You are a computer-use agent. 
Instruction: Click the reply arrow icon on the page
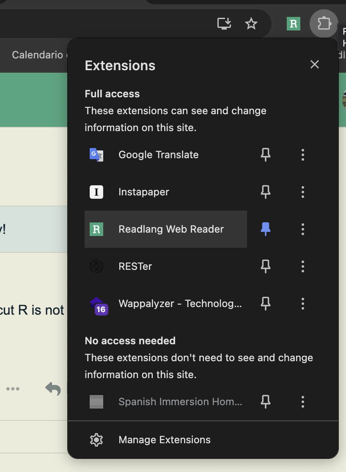pos(53,388)
